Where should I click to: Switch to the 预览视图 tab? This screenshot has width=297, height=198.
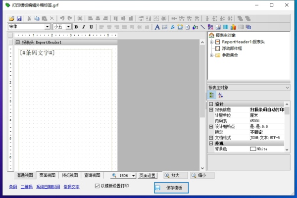pyautogui.click(x=70, y=175)
